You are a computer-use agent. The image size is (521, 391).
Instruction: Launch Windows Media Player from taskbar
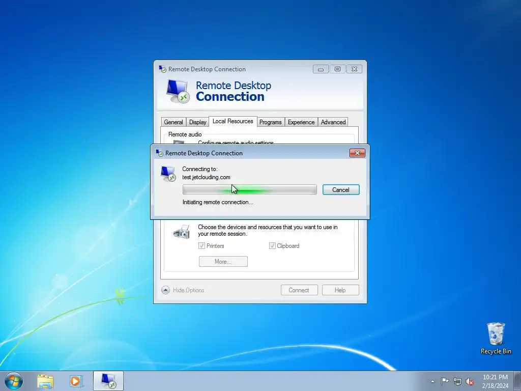[76, 381]
